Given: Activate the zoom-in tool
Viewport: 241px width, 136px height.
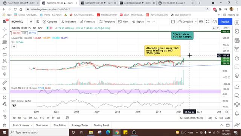Looking at the screenshot, I should point(5,89).
